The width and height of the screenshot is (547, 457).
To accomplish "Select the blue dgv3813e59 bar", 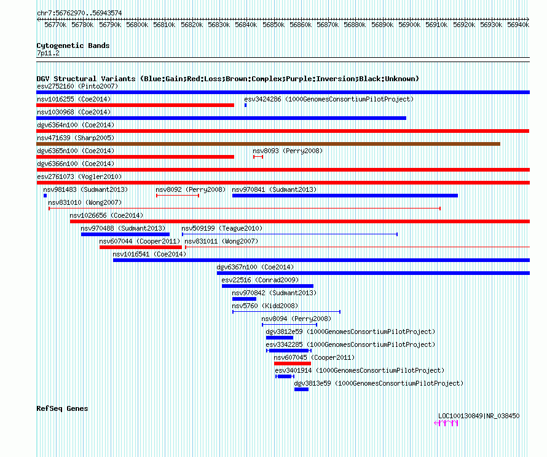I will [301, 389].
